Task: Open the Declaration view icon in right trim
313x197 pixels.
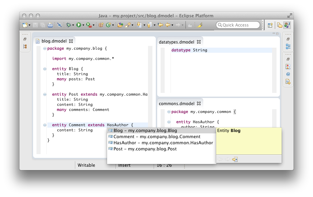Action: tap(288, 82)
